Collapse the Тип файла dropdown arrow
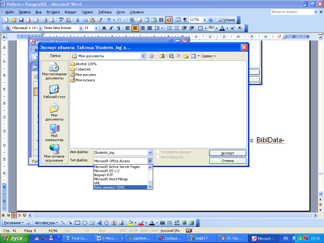Viewport: 324px width, 243px height. click(x=150, y=161)
